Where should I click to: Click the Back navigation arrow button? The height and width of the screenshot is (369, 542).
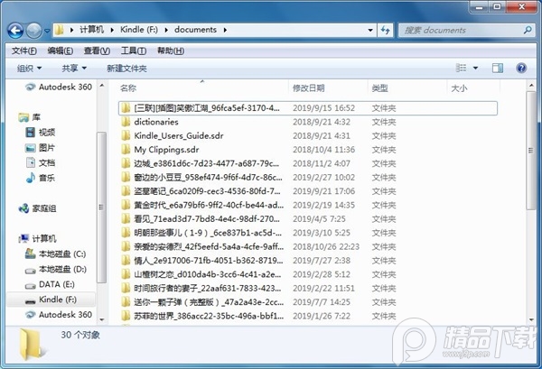pyautogui.click(x=17, y=30)
